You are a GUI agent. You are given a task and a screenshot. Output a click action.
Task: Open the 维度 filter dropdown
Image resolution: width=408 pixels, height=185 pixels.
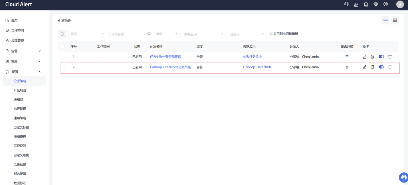[167, 34]
